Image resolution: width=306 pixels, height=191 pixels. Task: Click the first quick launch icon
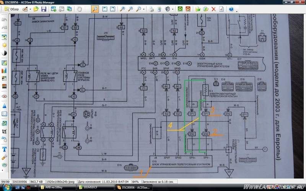point(18,188)
